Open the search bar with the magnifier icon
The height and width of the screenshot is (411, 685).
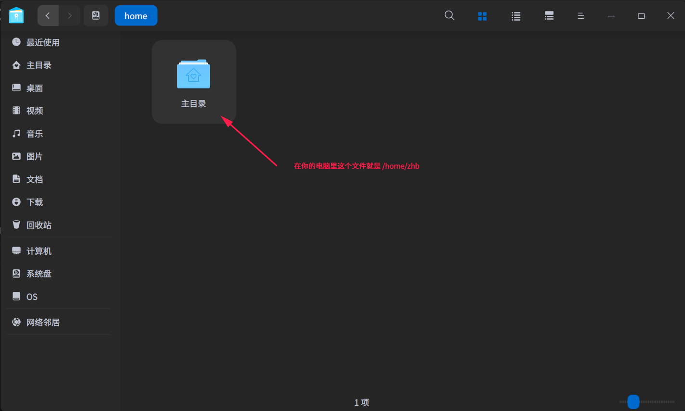449,15
